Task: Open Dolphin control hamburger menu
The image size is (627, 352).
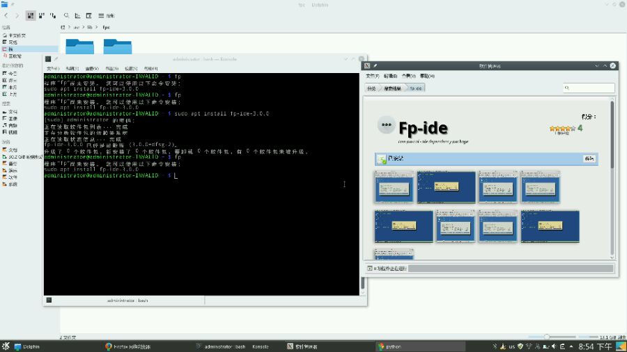Action: (x=106, y=15)
